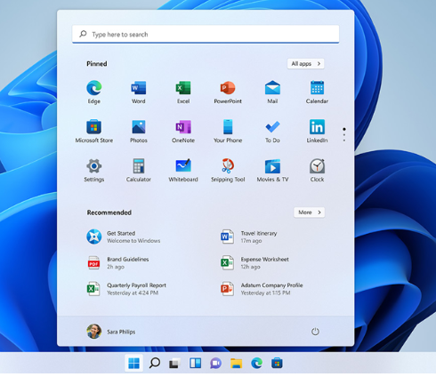Screen dimensions: 436x377
Task: Launch the Your Phone app
Action: coord(228,132)
